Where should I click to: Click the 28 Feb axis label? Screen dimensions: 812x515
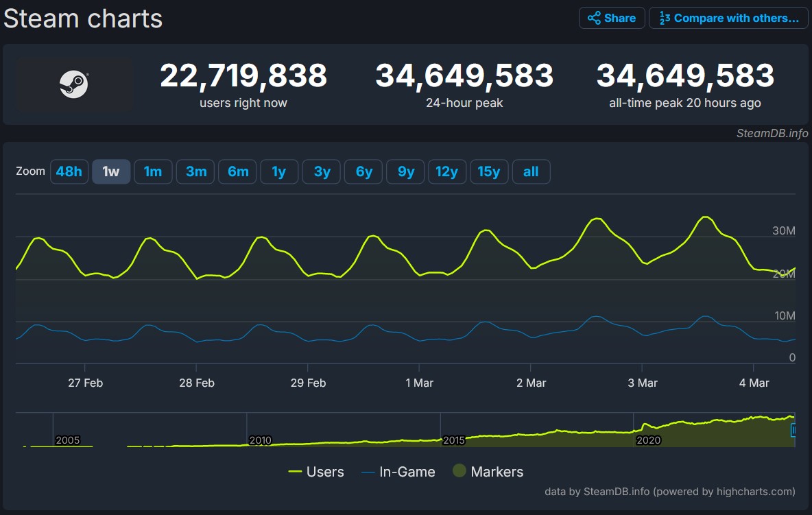(197, 383)
